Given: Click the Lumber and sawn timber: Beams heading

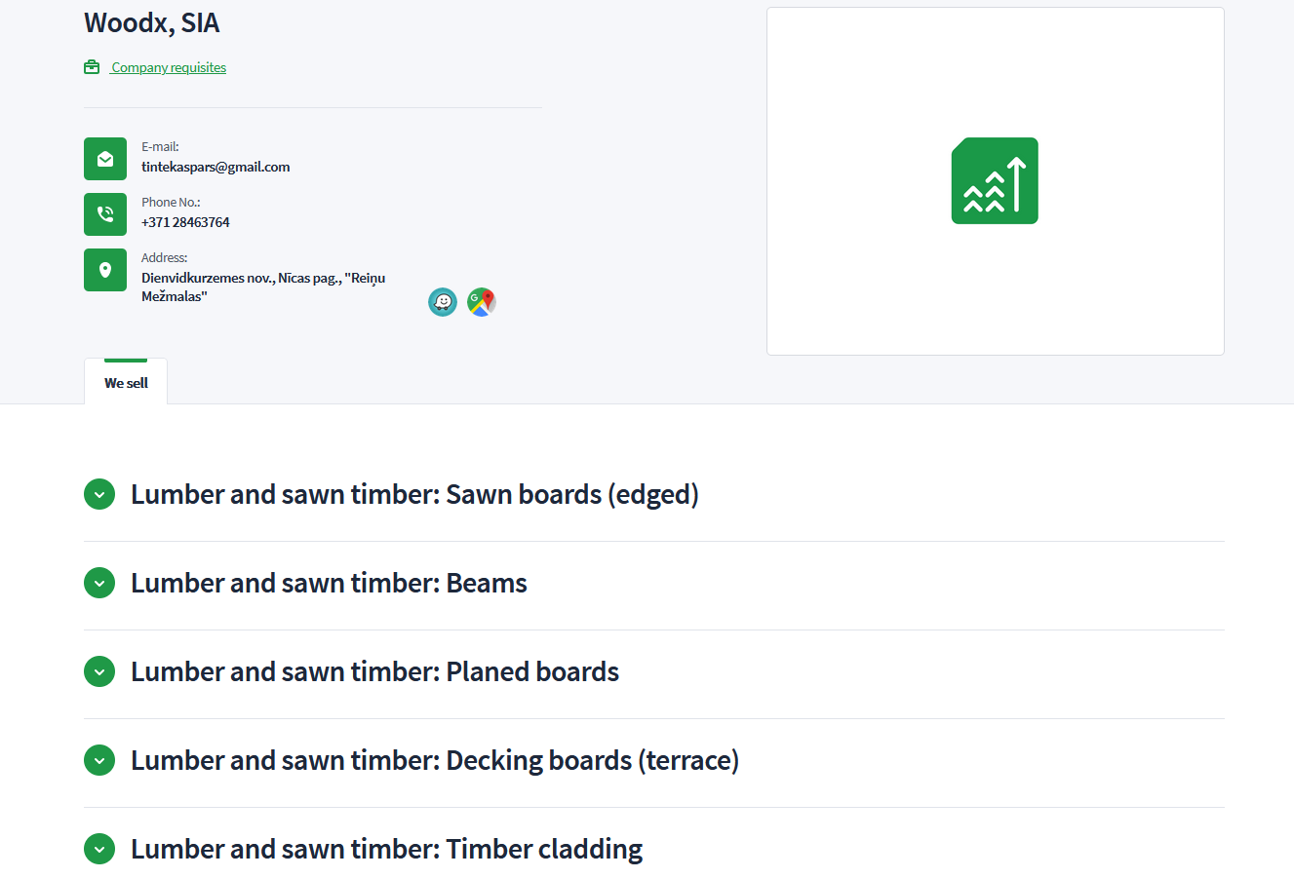Looking at the screenshot, I should [329, 584].
